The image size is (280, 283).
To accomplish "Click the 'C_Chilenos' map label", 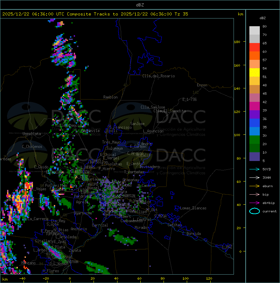I will click(x=32, y=147).
